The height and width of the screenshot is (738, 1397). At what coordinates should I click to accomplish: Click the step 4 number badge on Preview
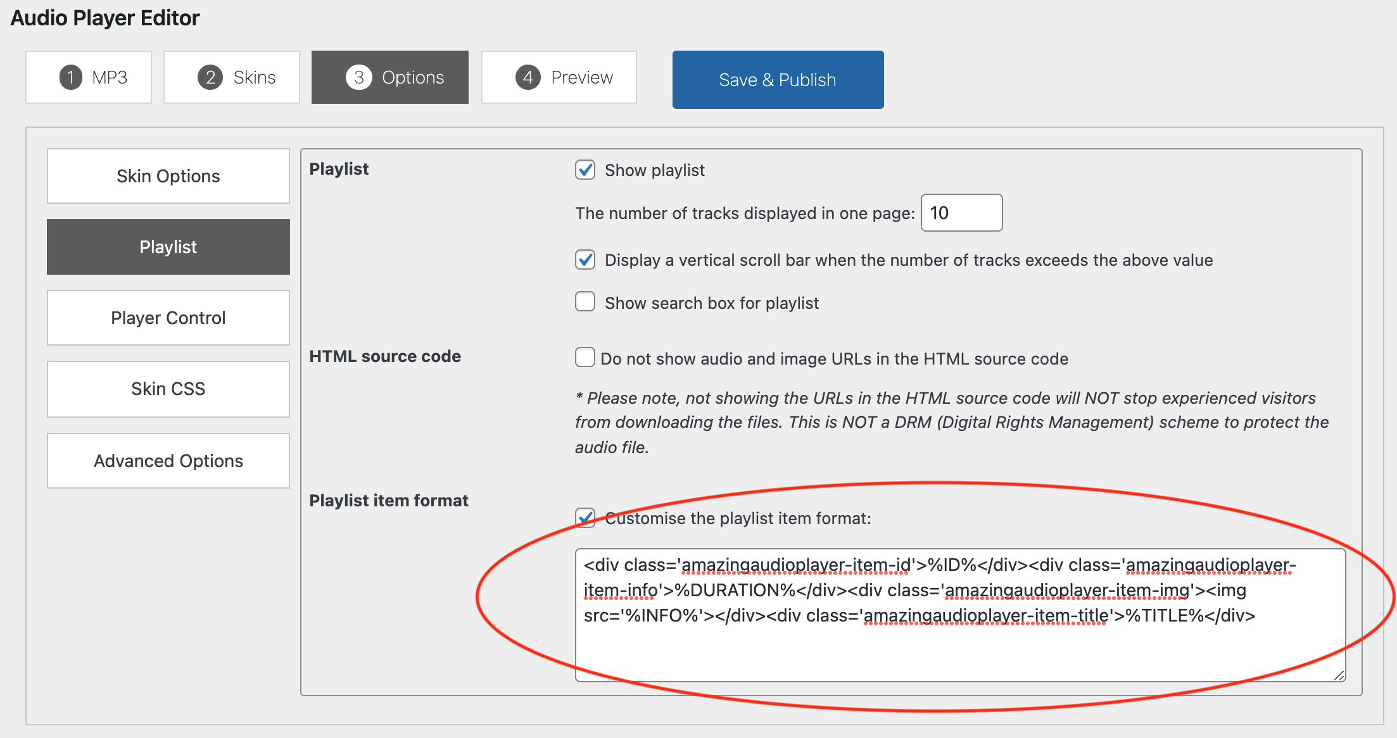(x=528, y=77)
